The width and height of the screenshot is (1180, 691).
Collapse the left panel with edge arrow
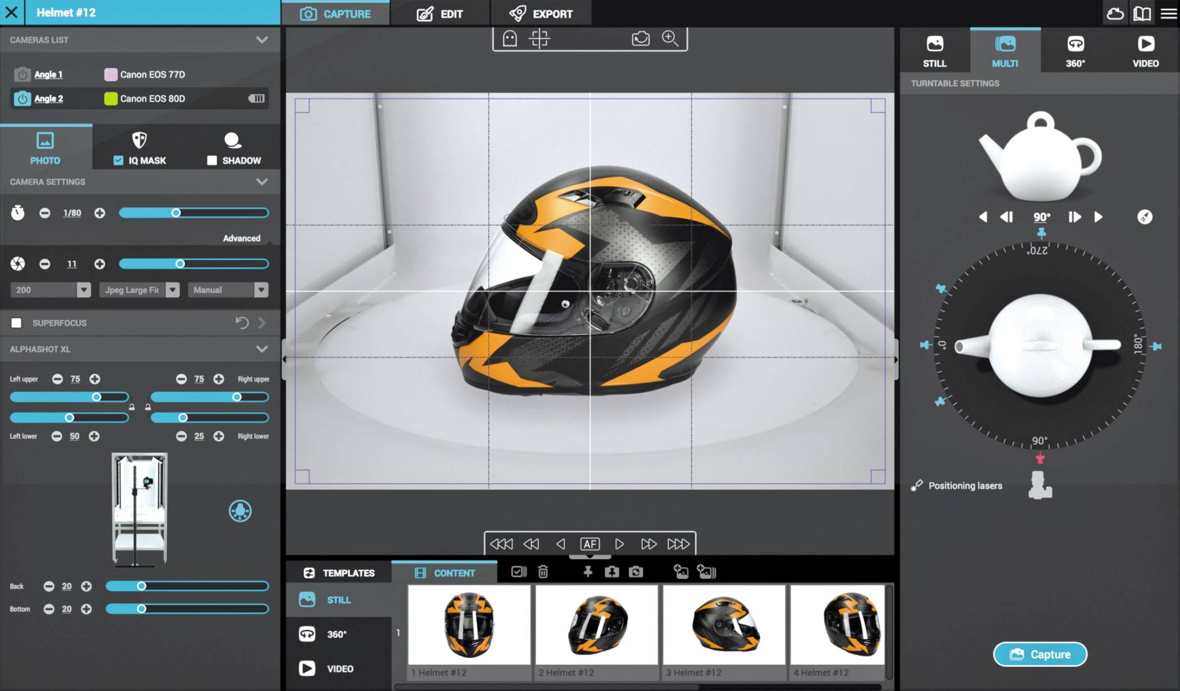click(284, 359)
